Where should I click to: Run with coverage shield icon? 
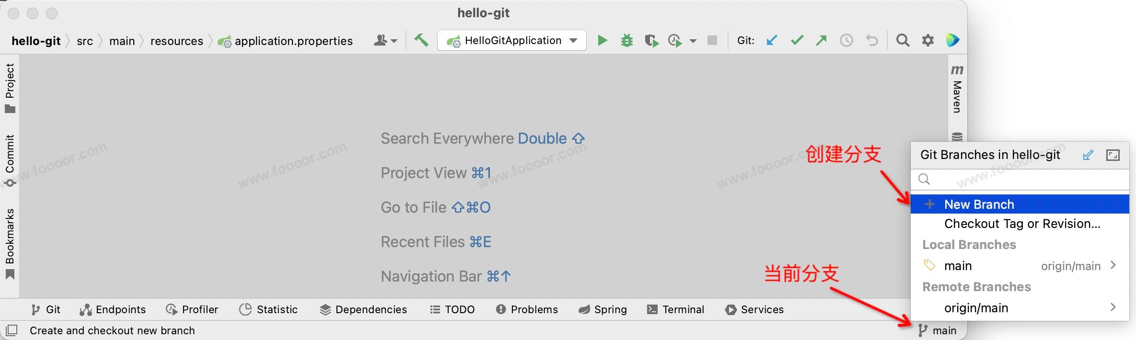[651, 41]
